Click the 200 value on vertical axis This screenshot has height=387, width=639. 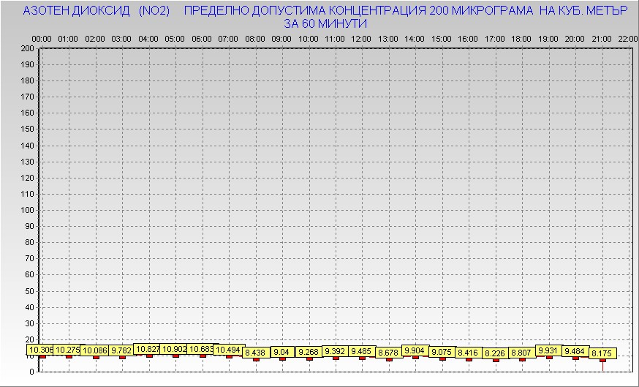[x=28, y=48]
